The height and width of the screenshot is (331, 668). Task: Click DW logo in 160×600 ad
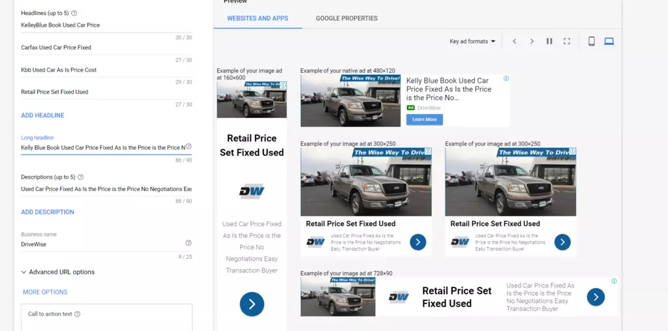coord(252,192)
